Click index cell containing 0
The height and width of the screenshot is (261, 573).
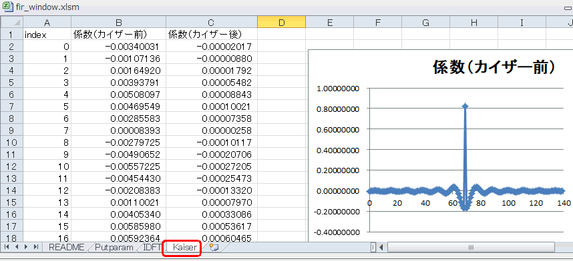click(x=47, y=47)
